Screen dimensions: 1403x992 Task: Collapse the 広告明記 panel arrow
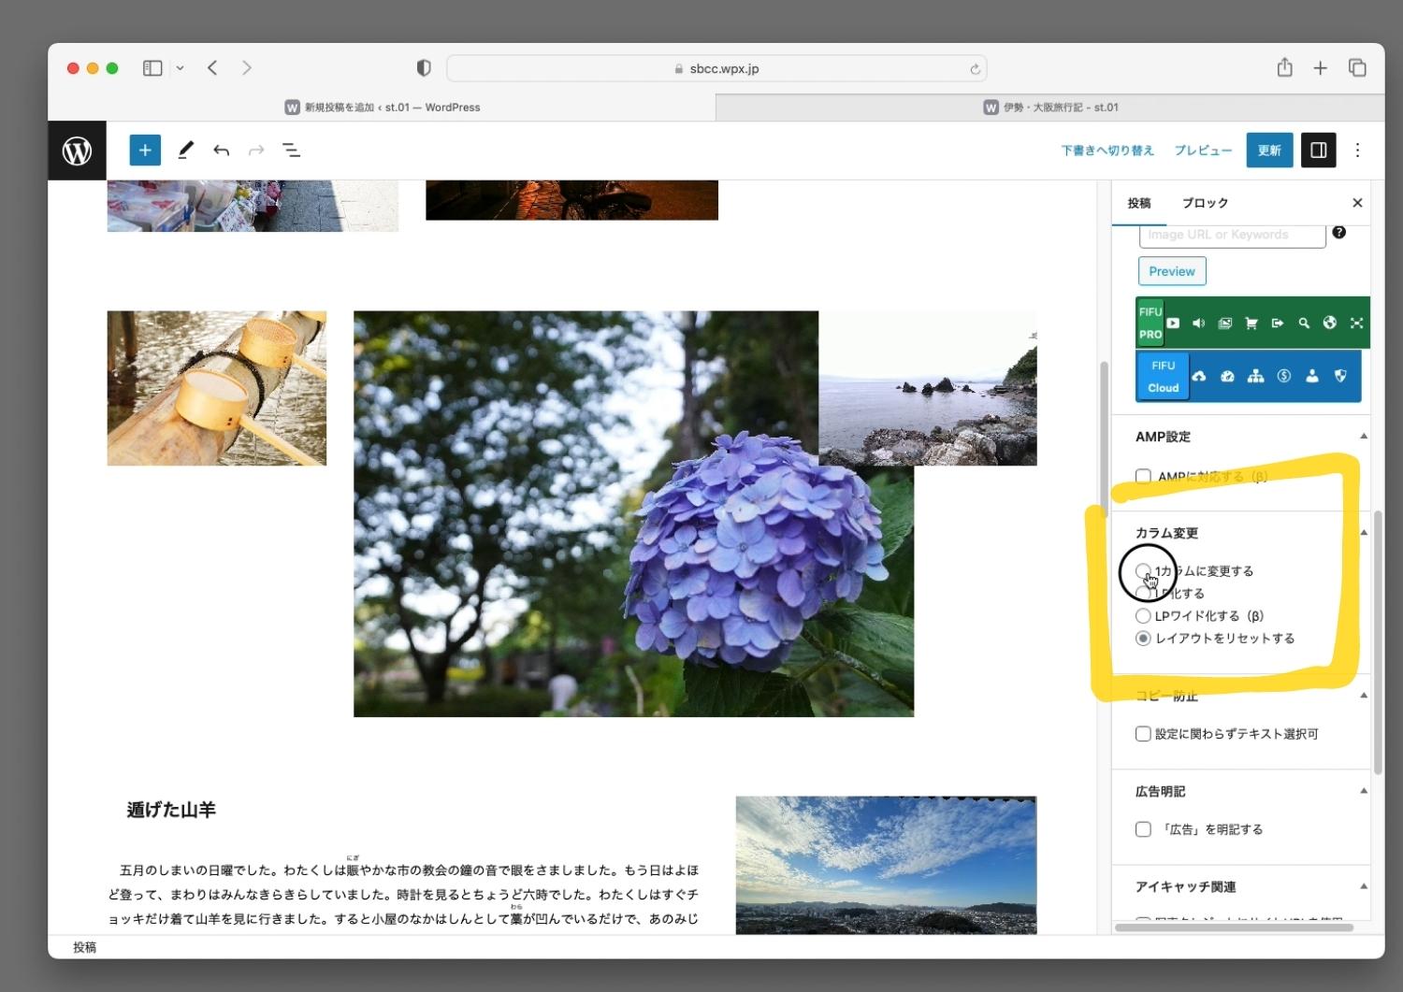(x=1364, y=791)
